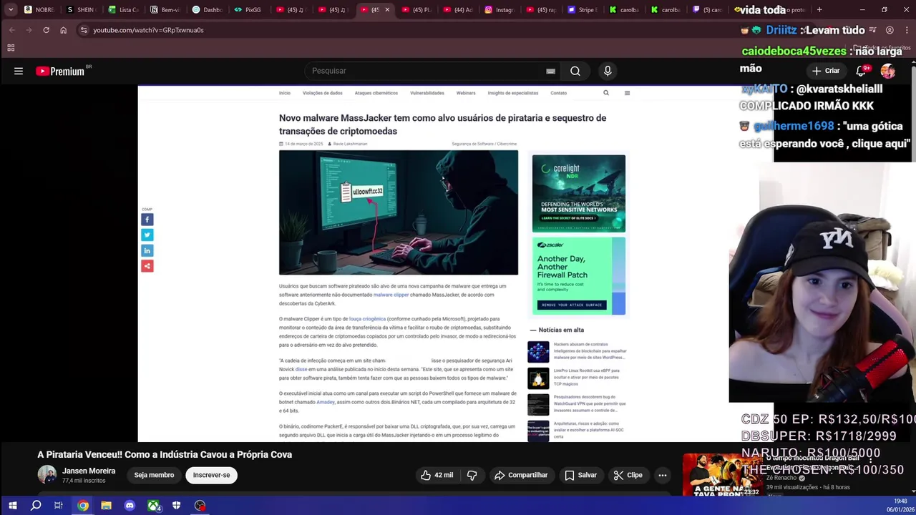Click the address bar URL
The image size is (916, 515).
[x=148, y=30]
